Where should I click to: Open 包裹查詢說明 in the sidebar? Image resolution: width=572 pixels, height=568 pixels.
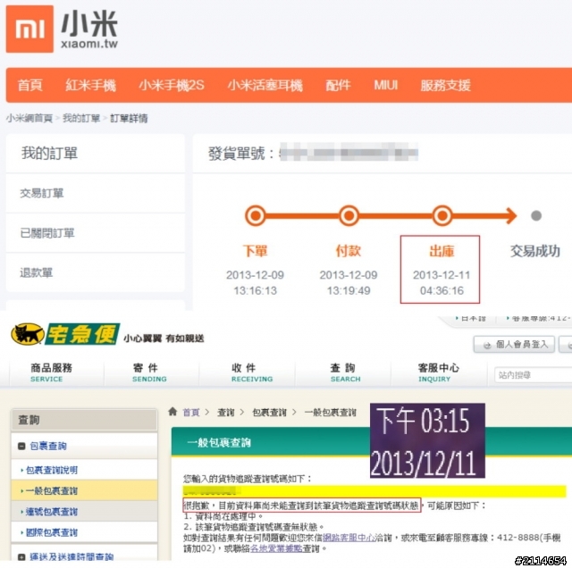pos(52,470)
